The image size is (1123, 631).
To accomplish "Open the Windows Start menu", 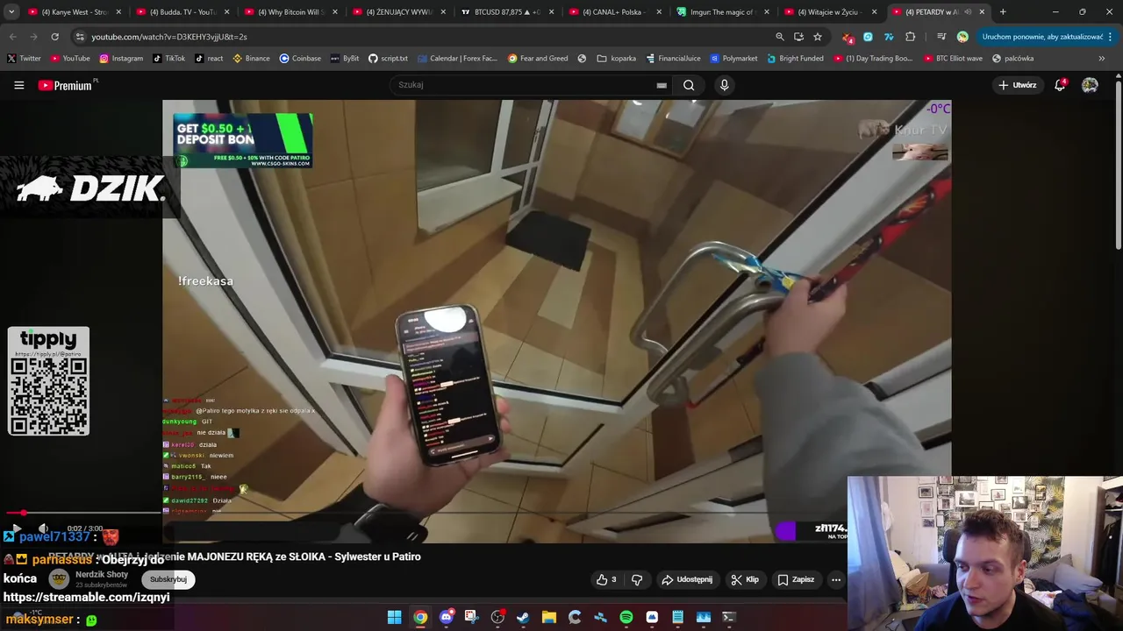I will coord(395,617).
